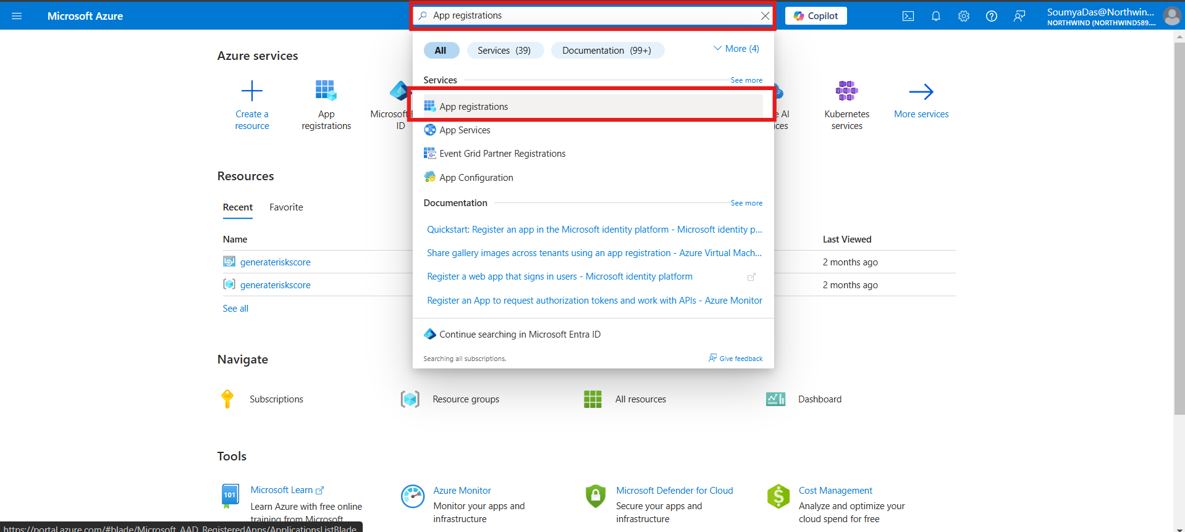This screenshot has width=1185, height=532.
Task: Switch to the Favorite resources tab
Action: pos(286,207)
